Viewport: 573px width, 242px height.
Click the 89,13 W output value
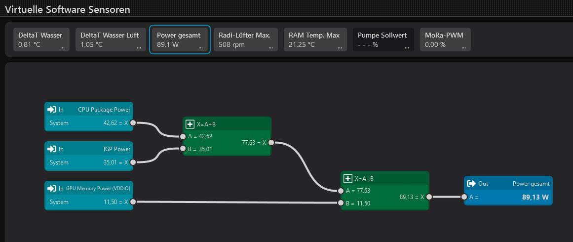pos(535,197)
